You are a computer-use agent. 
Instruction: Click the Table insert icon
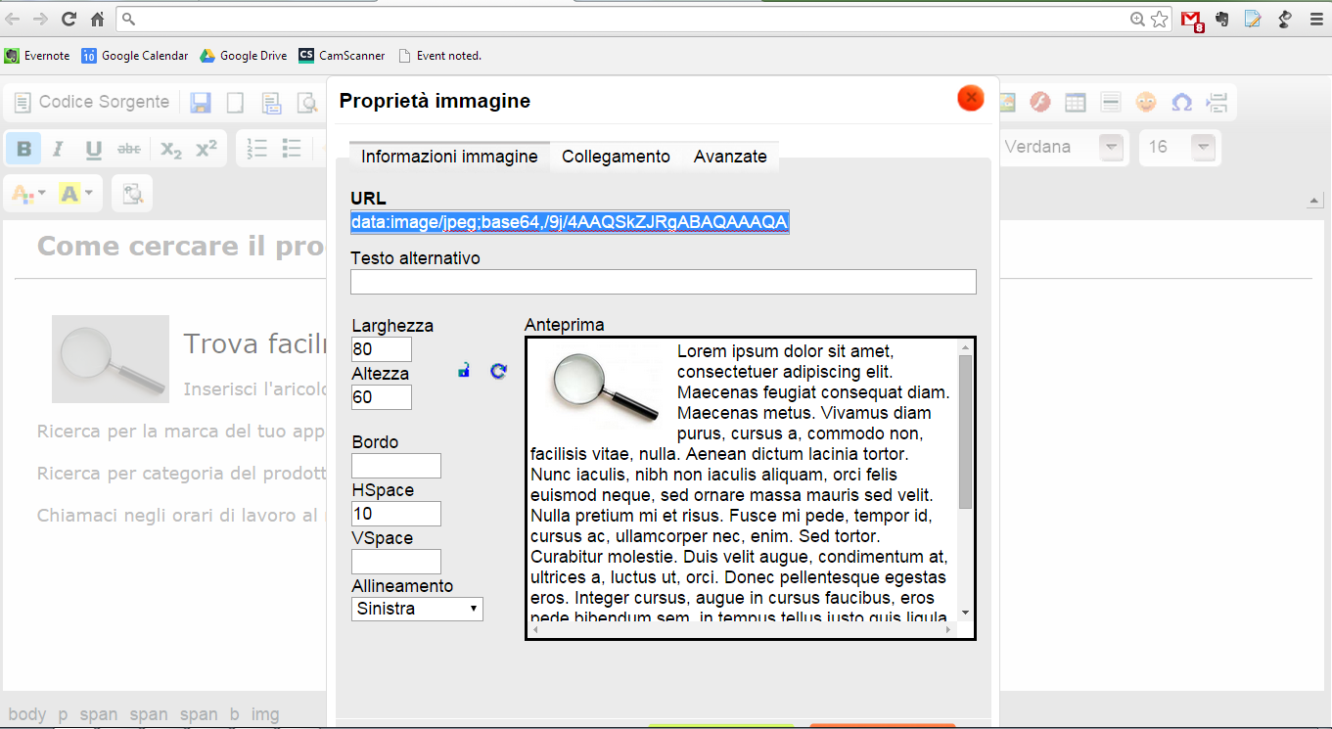coord(1075,103)
